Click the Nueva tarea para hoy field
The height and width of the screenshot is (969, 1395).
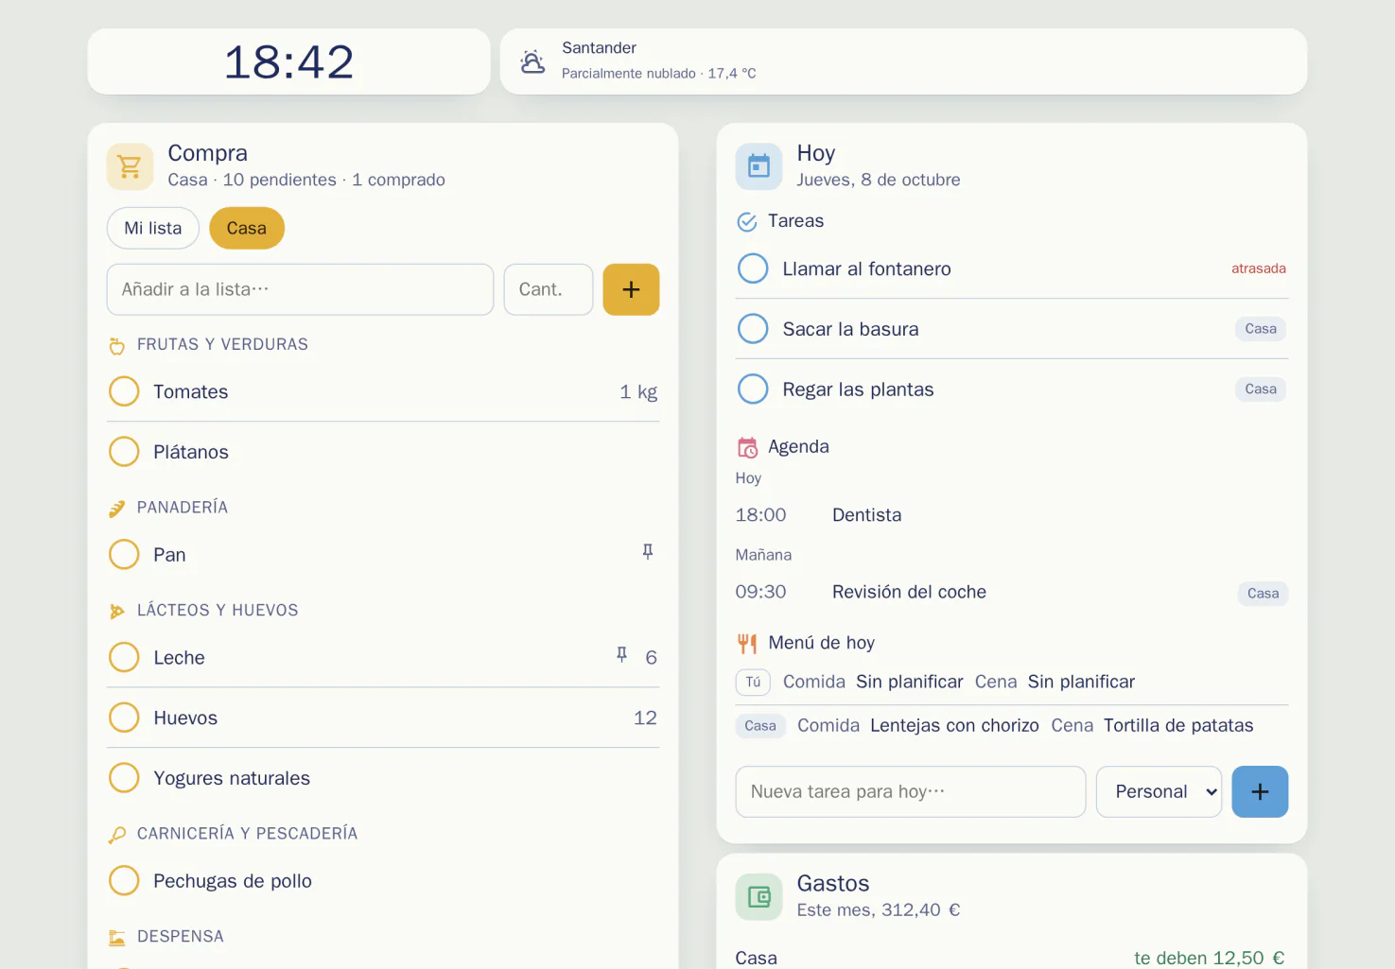[911, 791]
